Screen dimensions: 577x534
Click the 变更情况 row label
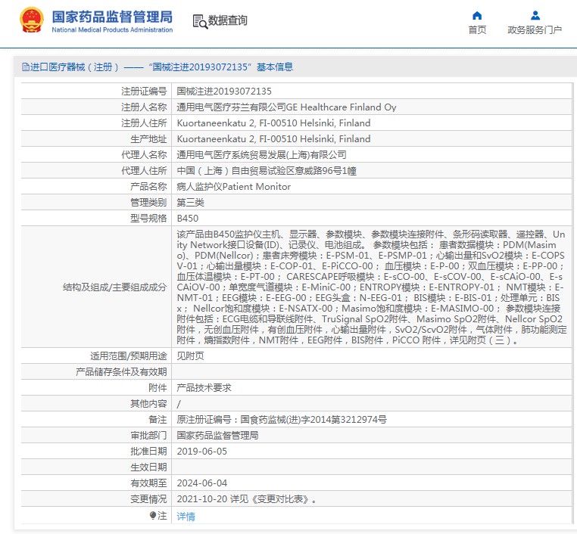(x=148, y=499)
